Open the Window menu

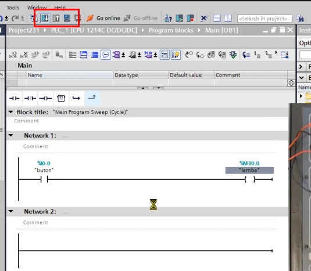[37, 8]
